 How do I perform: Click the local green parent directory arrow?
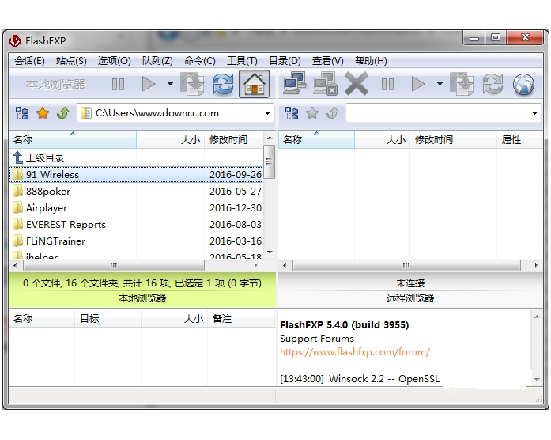point(63,113)
